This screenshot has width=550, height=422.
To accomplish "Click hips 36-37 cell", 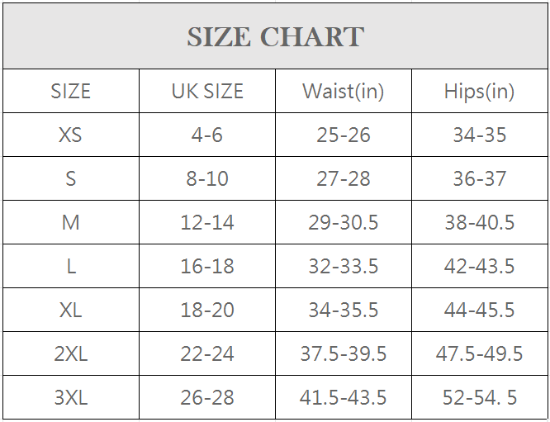I will [479, 178].
